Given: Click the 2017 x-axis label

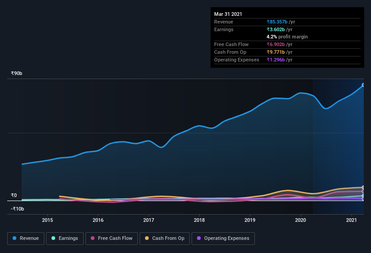Looking at the screenshot, I should click(x=149, y=220).
